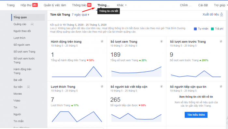Select Tổng quan in the sidebar

28,18
